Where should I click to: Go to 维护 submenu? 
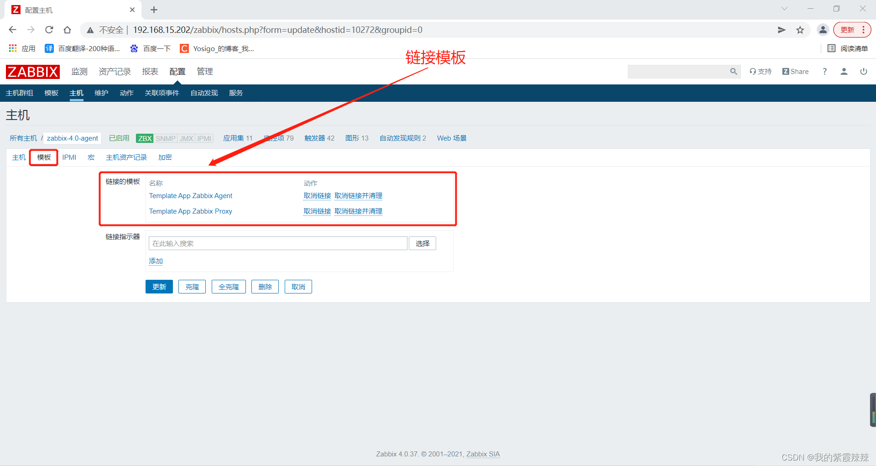(101, 93)
